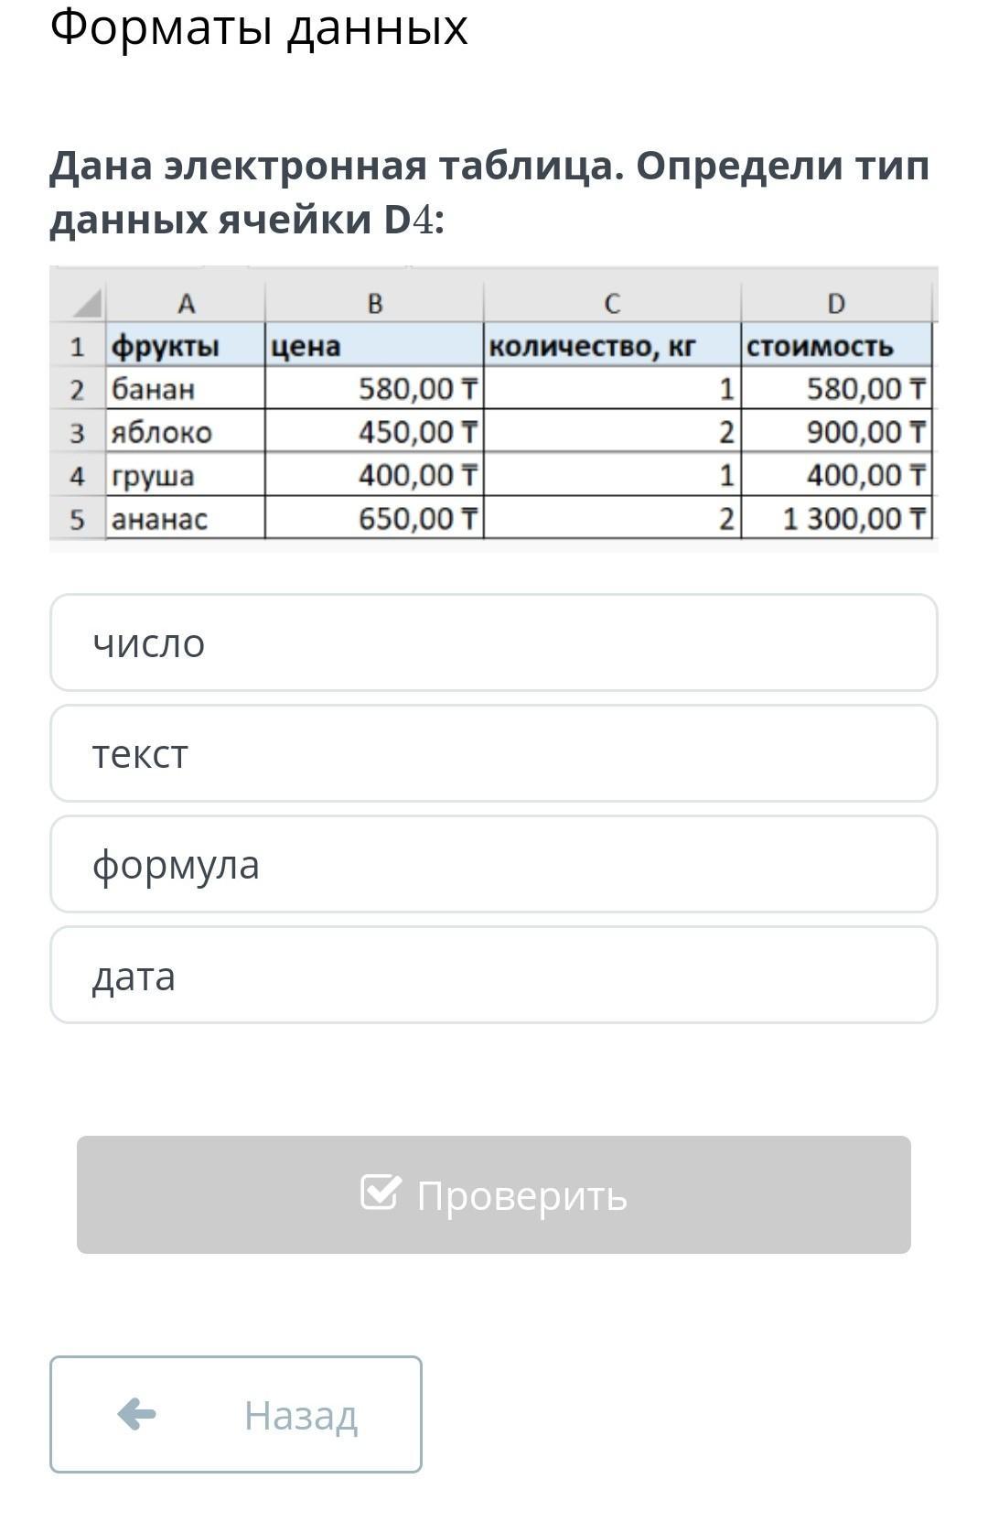
Task: Click row 4 number in the spreadsheet
Action: (x=77, y=476)
